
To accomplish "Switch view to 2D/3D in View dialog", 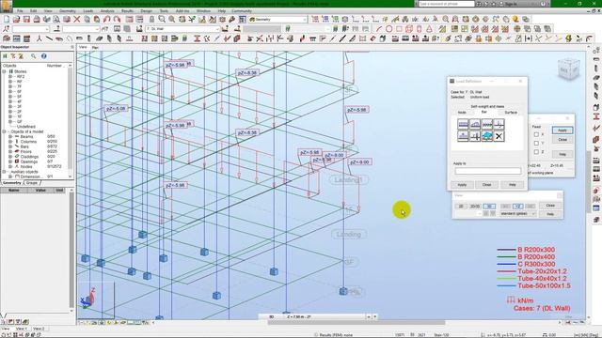I will tap(475, 207).
